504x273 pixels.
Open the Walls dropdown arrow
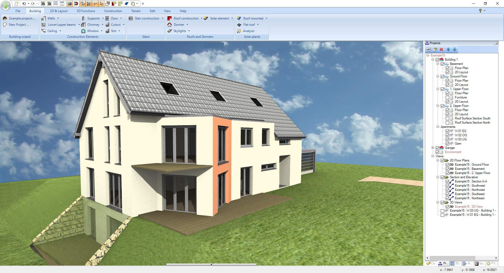(58, 18)
